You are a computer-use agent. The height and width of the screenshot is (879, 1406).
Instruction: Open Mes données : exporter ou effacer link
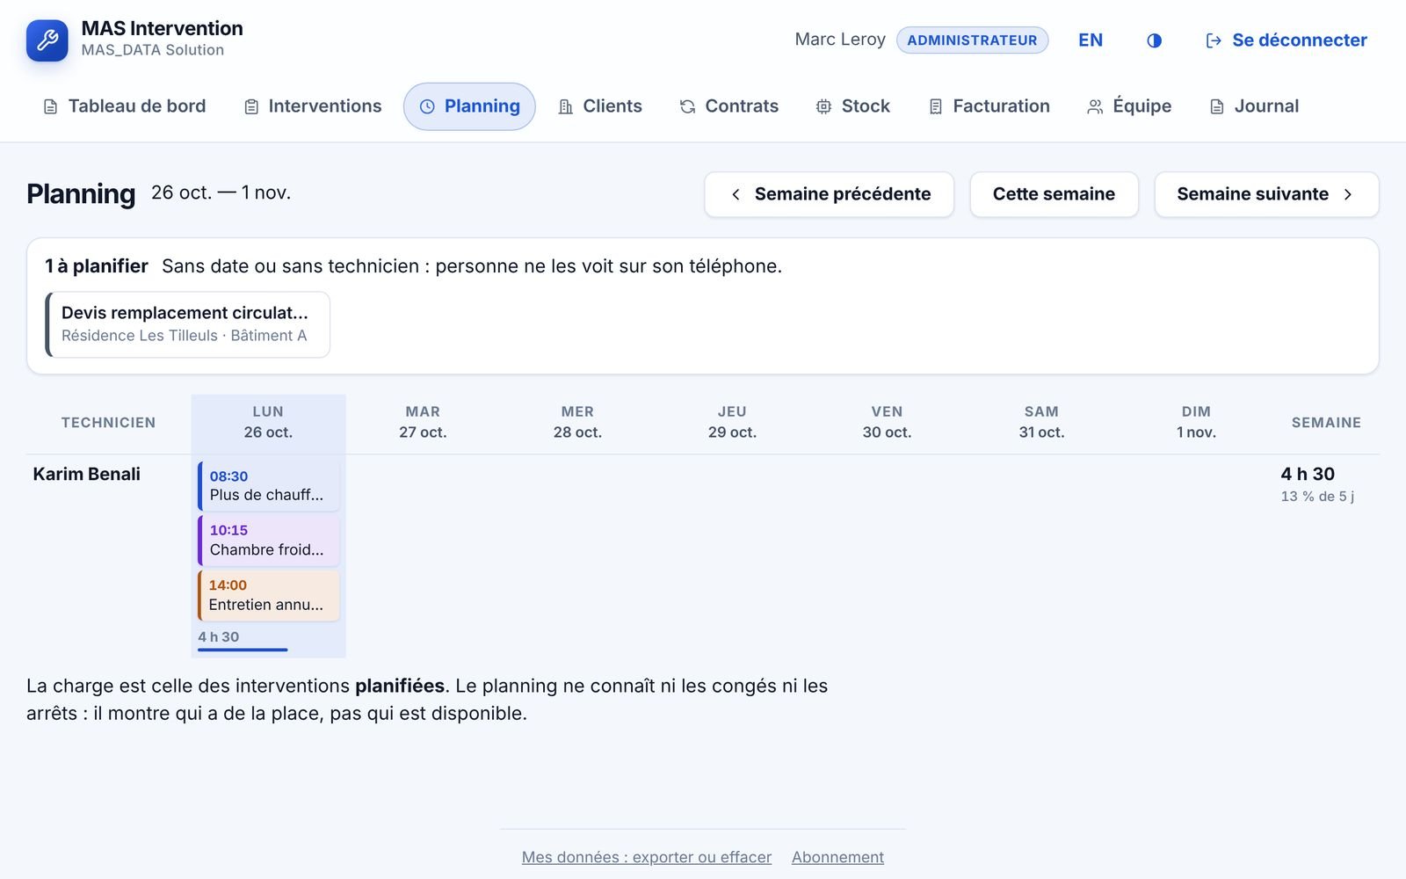647,857
